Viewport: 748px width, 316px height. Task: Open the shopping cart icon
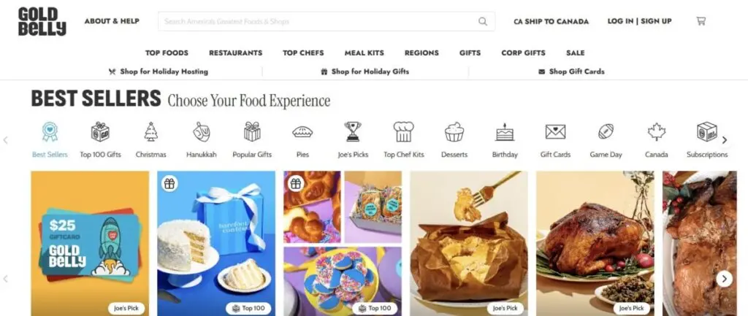[x=701, y=21]
